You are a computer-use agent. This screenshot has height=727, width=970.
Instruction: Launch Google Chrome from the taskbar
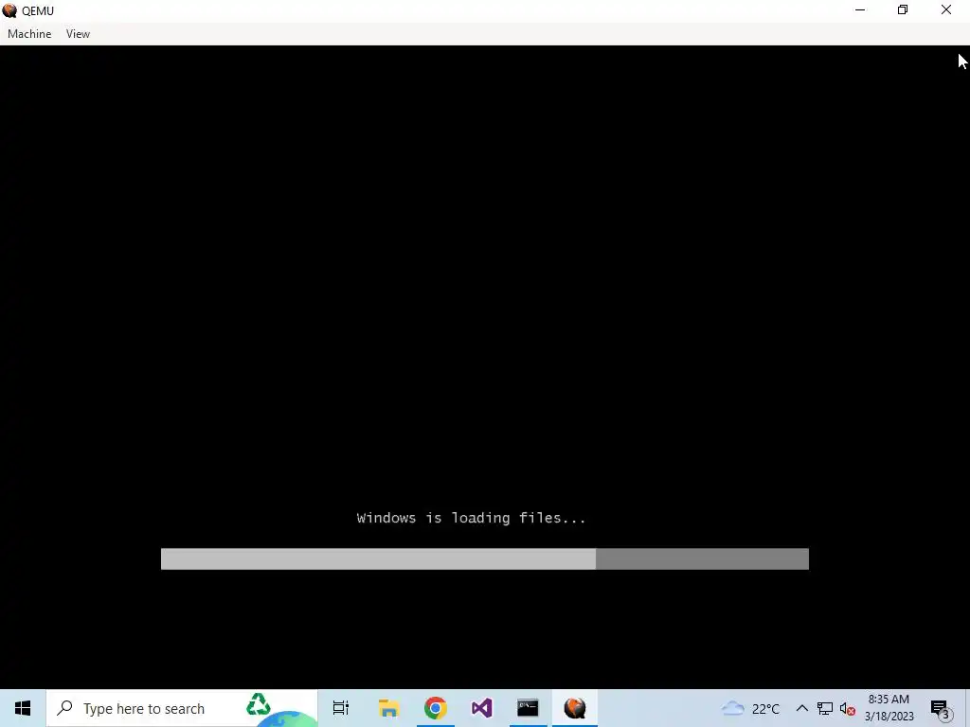pos(436,708)
